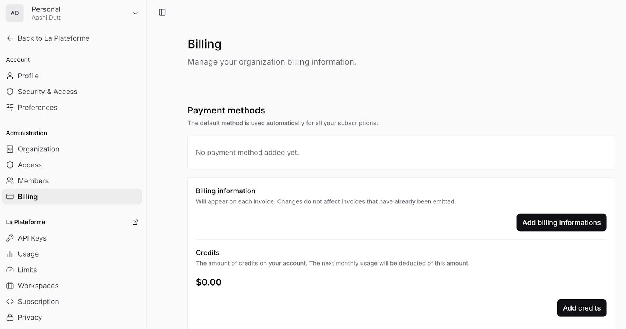Click the Add credits button
This screenshot has height=329, width=626.
click(x=582, y=308)
